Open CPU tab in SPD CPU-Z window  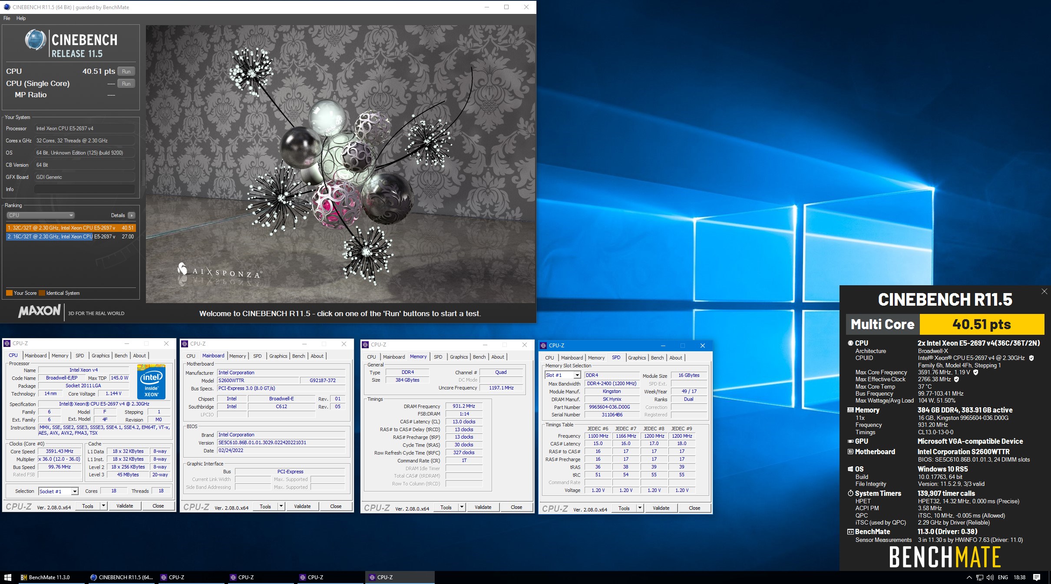pos(549,358)
